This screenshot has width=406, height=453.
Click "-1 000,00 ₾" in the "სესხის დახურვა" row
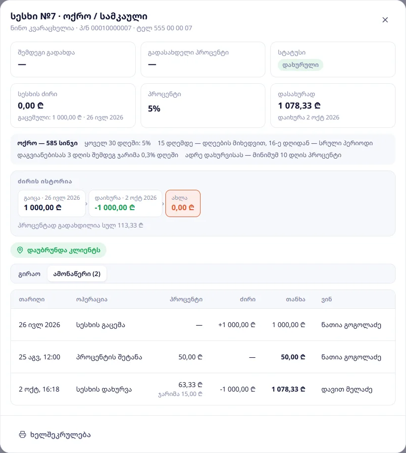pos(238,389)
